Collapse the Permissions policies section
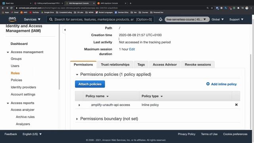The width and height of the screenshot is (254, 143). tap(77, 75)
